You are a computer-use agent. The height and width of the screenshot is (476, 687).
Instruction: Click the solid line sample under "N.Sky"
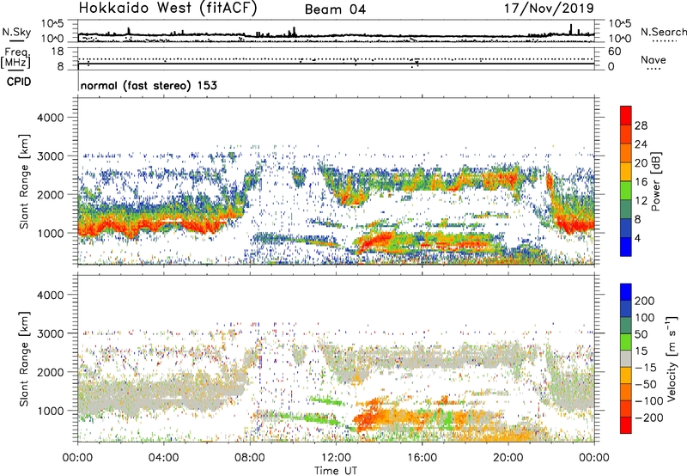[x=16, y=41]
